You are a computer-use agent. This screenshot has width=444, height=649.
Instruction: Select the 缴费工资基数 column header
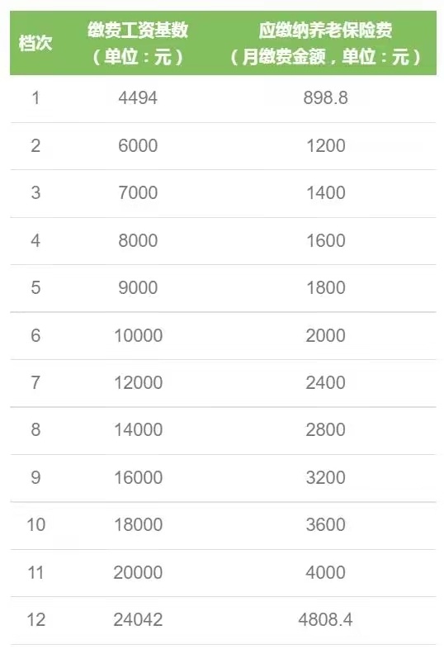(138, 43)
